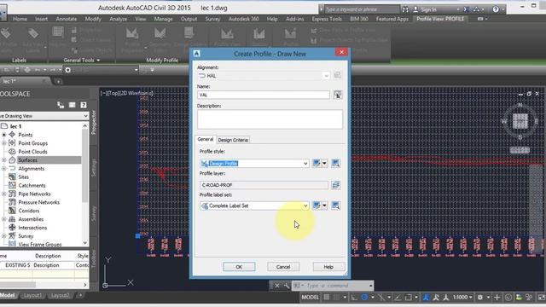Click the Toolspace tree view toggle icon

61,105
